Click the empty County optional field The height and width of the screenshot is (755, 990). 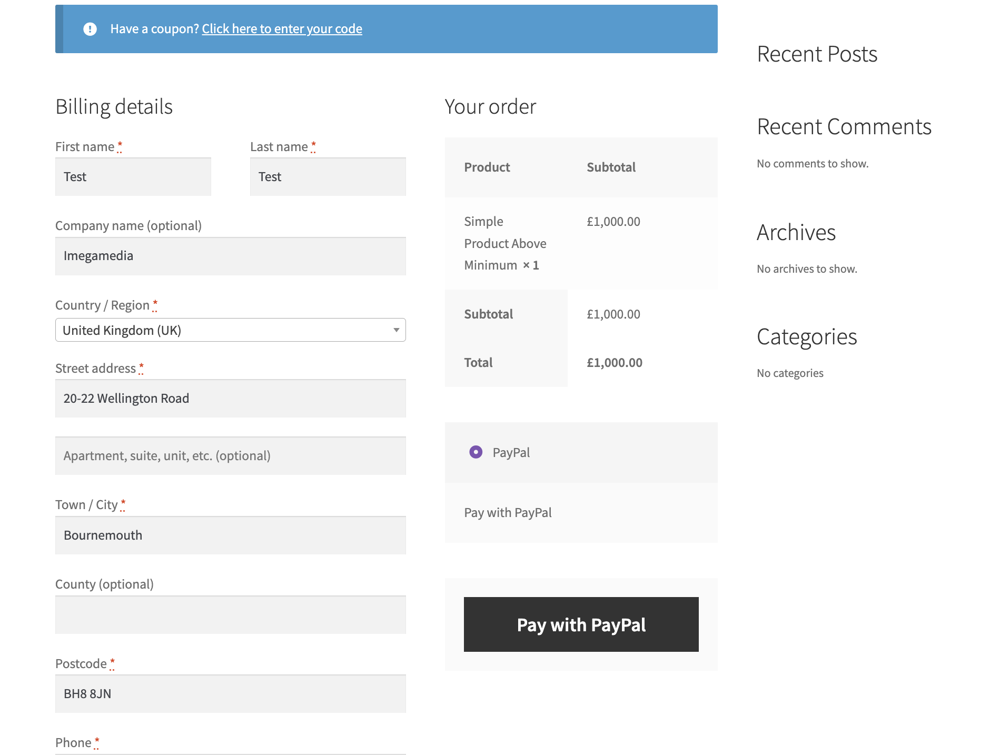pyautogui.click(x=231, y=615)
